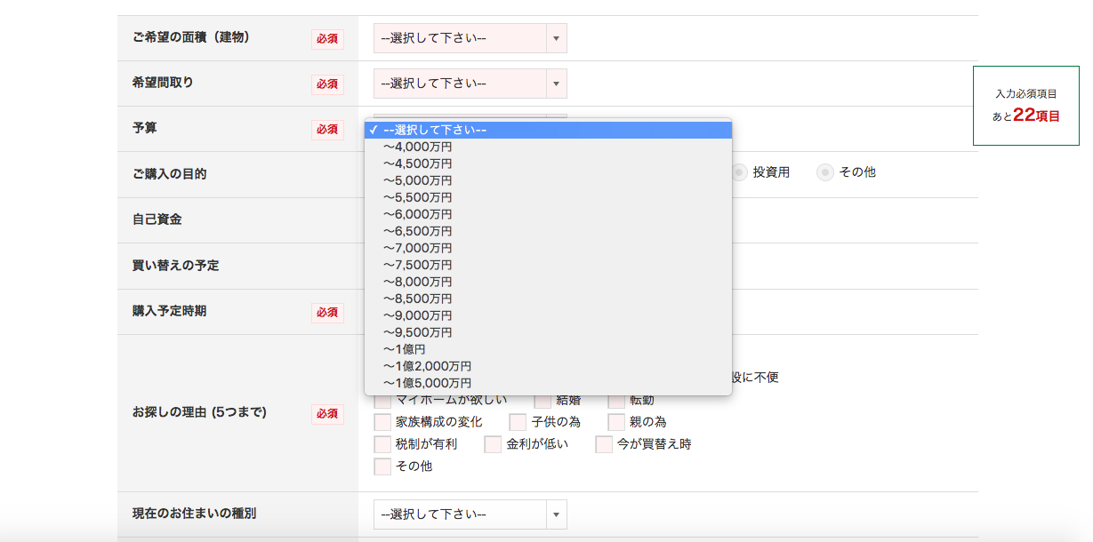Choose 〜1億円 from the budget list

pyautogui.click(x=406, y=349)
